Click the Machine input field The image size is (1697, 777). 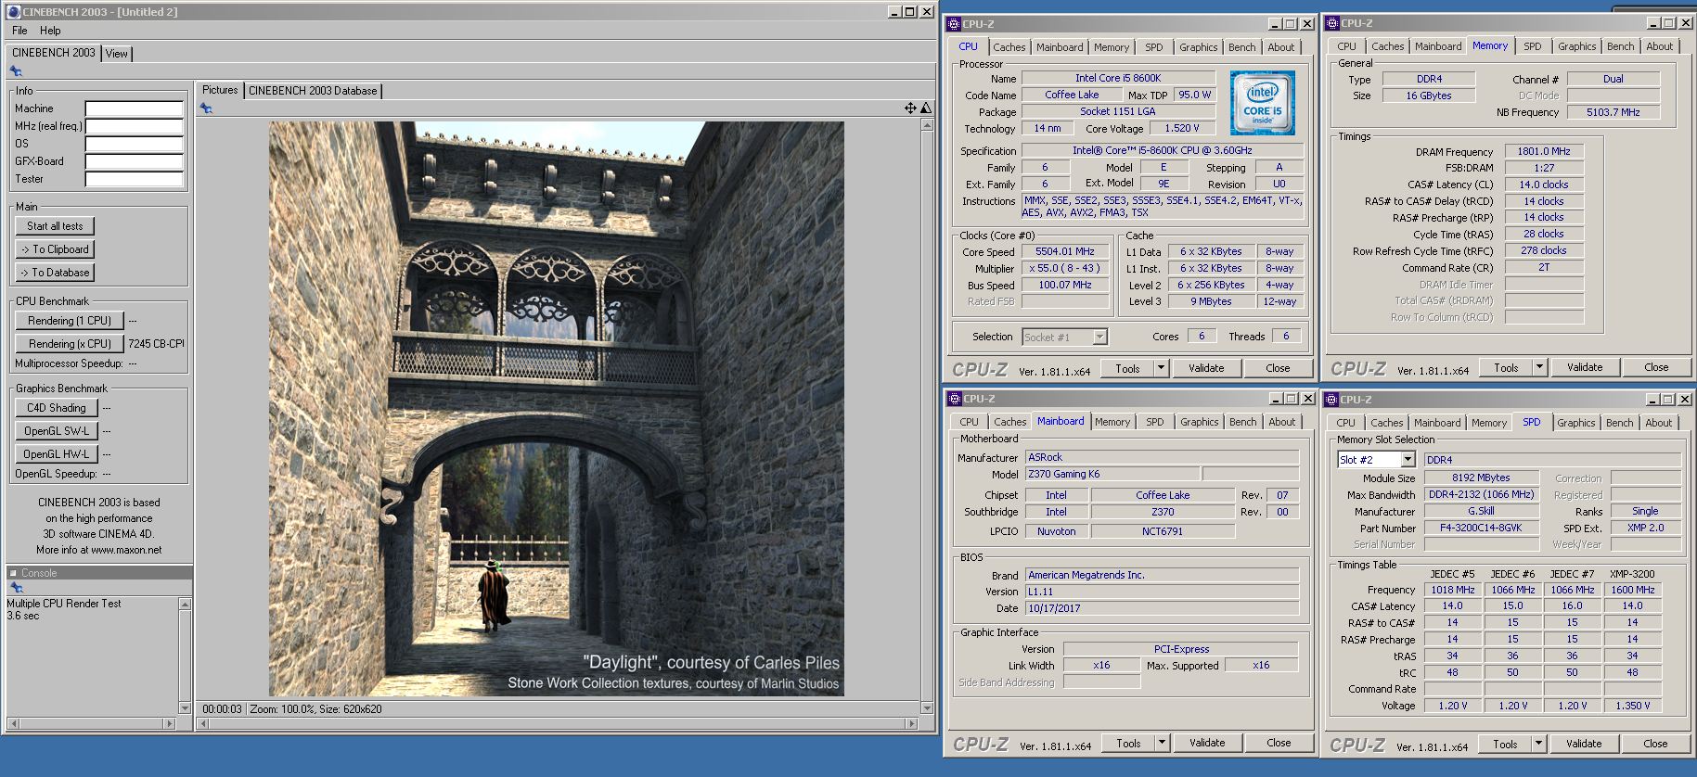(135, 108)
